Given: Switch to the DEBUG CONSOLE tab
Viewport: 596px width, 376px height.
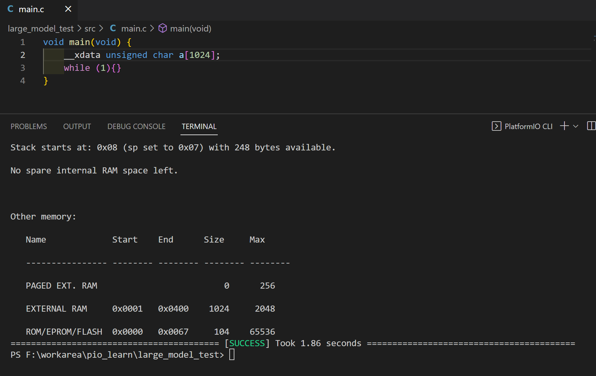Looking at the screenshot, I should coord(136,126).
